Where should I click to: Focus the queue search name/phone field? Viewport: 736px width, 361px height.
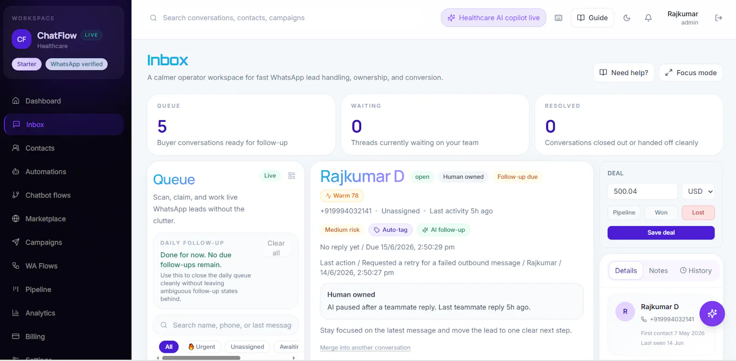click(x=226, y=325)
